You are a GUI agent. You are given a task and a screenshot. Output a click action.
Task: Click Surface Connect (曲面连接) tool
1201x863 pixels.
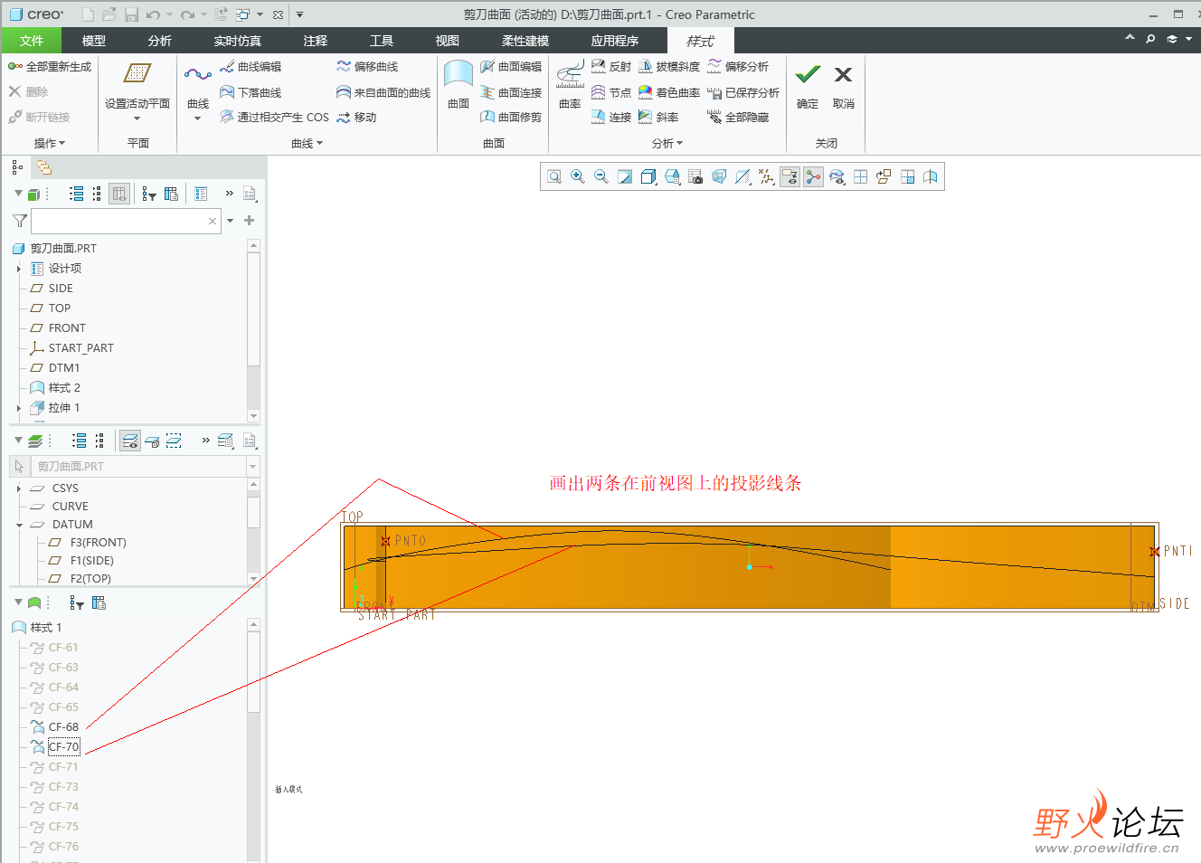click(511, 92)
